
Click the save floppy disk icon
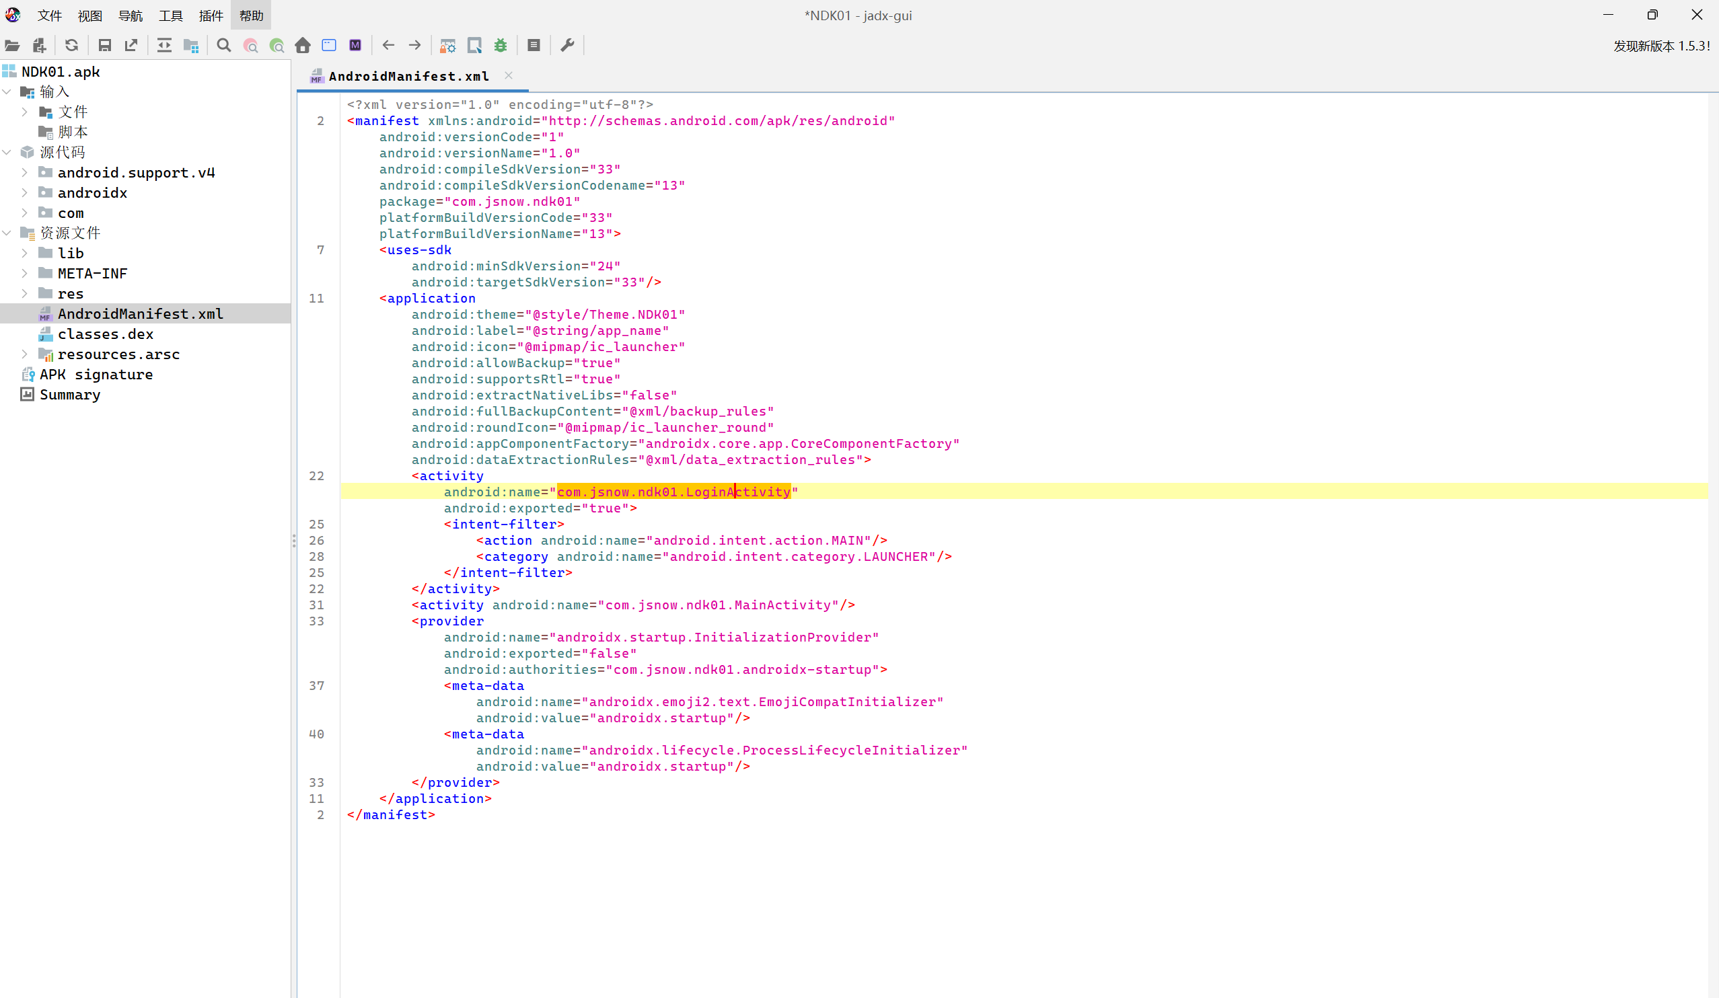coord(104,46)
